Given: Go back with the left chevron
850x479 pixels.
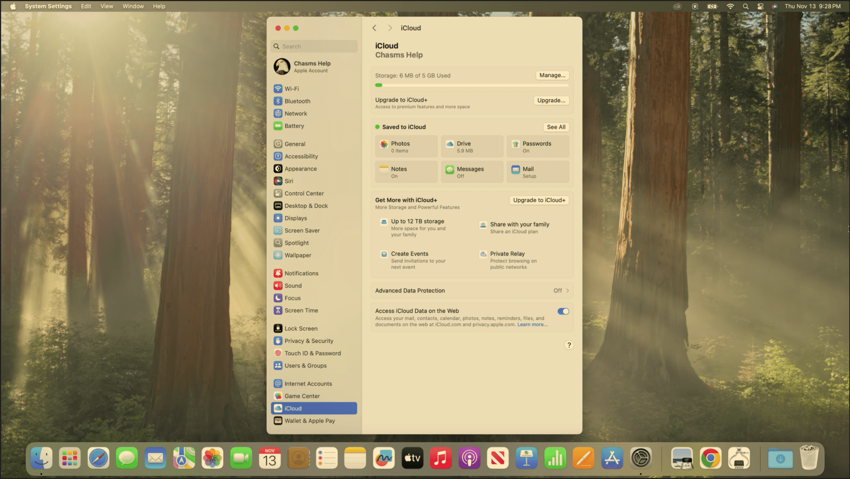Looking at the screenshot, I should click(x=374, y=28).
